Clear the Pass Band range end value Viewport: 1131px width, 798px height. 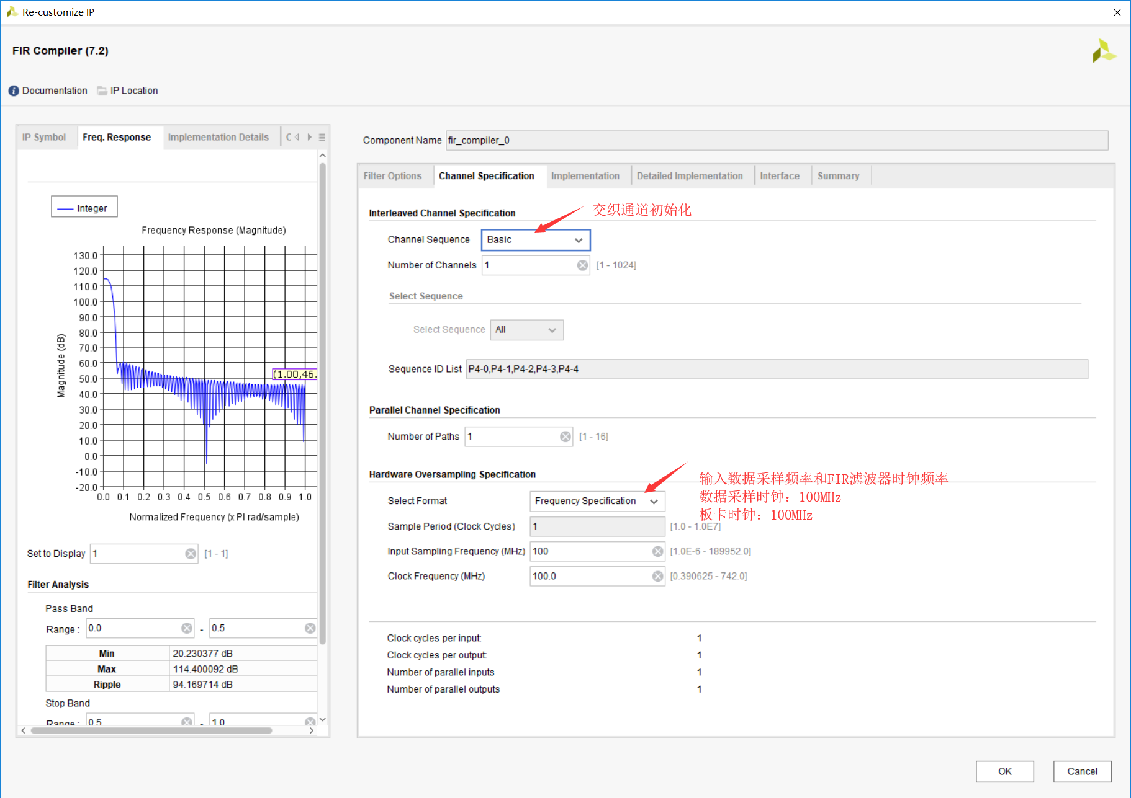310,628
